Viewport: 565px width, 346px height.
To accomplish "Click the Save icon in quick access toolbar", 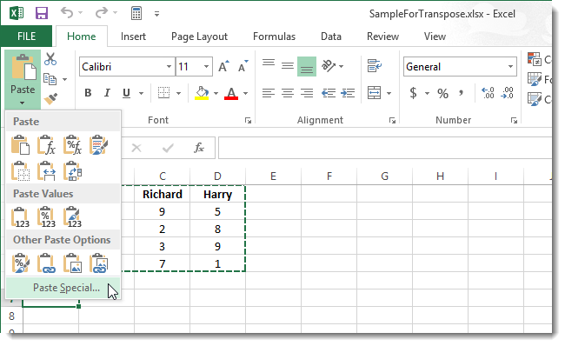I will tap(42, 14).
